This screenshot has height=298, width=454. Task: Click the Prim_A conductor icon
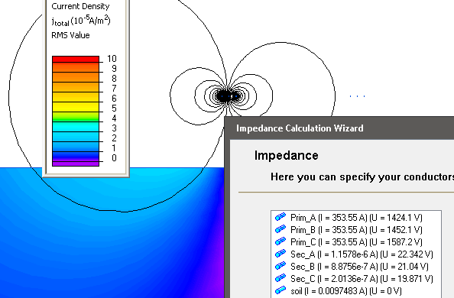coord(281,217)
